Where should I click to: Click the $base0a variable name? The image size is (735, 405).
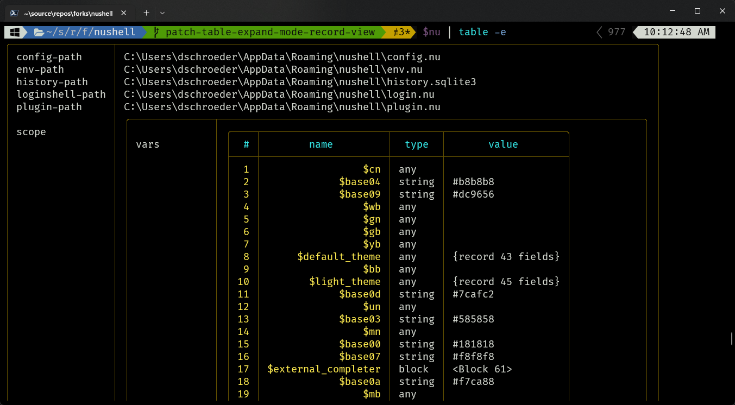(x=360, y=382)
